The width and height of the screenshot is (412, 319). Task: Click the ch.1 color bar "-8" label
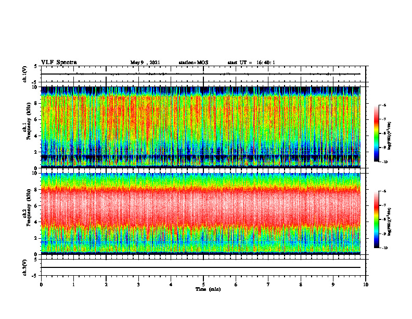point(384,133)
